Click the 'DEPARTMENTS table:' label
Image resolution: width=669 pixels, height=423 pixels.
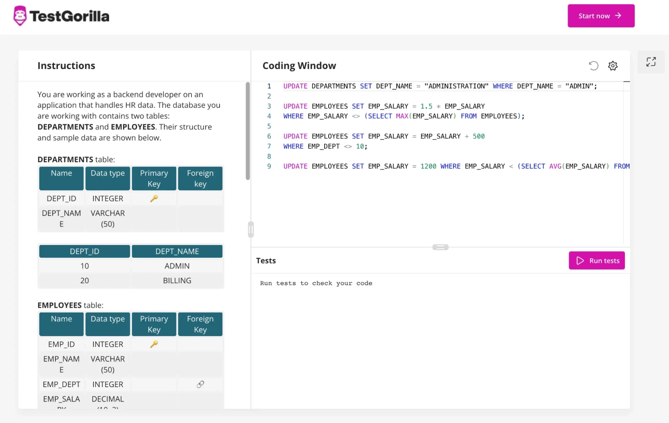[76, 160]
